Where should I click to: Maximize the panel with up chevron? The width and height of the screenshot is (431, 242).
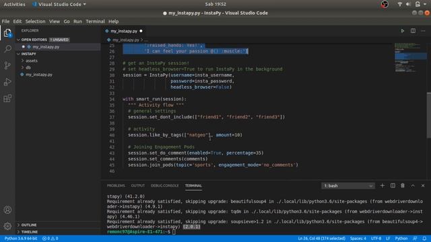click(413, 186)
